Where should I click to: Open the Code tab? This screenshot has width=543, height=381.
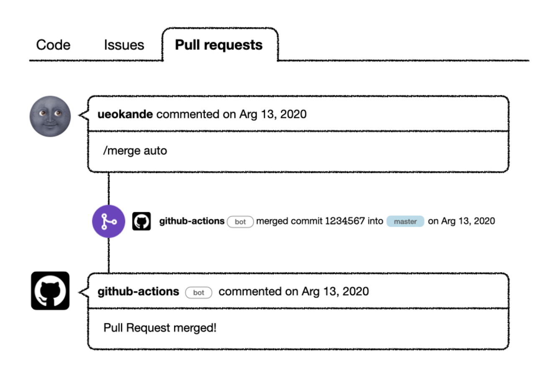coord(53,45)
